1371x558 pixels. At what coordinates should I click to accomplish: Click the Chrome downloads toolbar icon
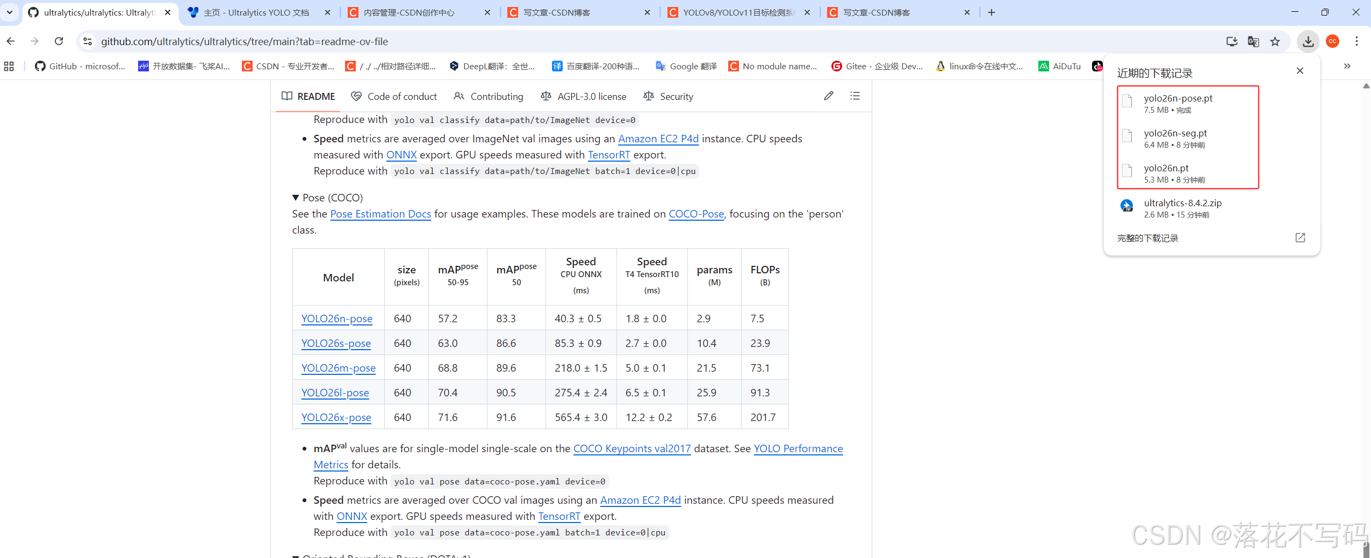(x=1308, y=41)
